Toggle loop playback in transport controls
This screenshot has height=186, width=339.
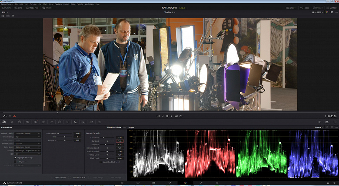tap(181, 116)
